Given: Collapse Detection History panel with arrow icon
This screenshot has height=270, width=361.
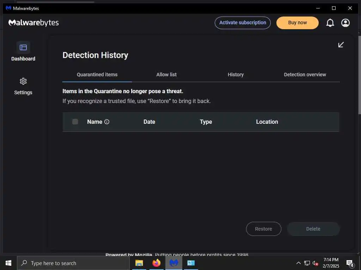Looking at the screenshot, I should coord(341,45).
